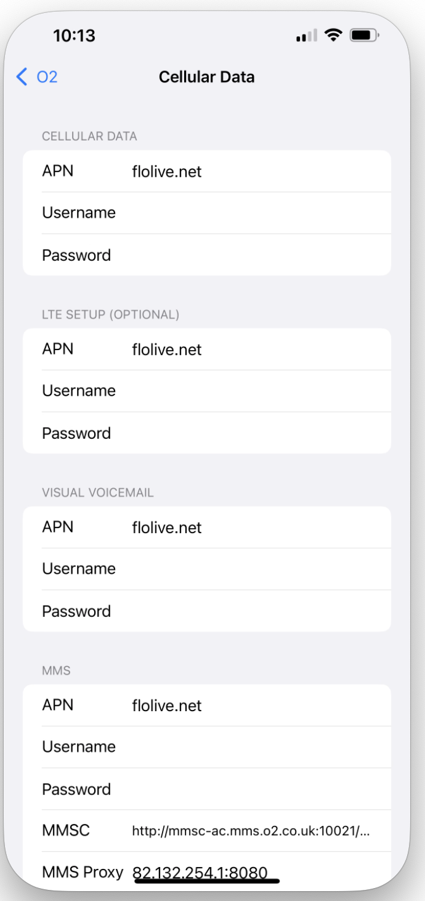Select the LTE Setup Username field
425x901 pixels.
tap(246, 391)
